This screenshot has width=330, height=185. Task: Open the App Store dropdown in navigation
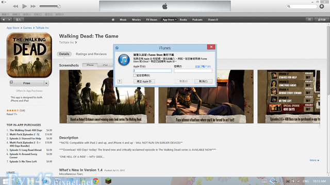point(169,20)
